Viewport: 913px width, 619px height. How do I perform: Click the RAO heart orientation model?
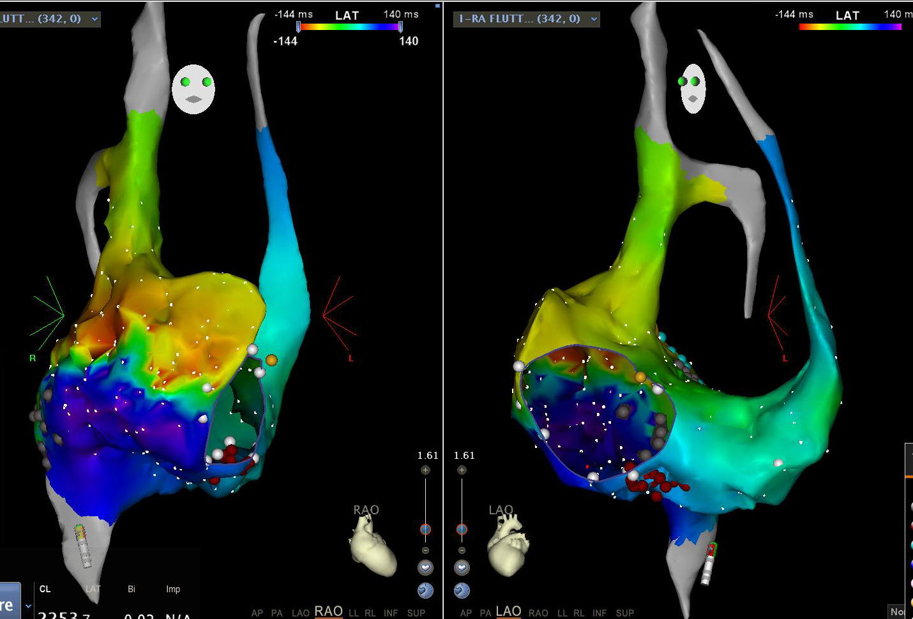pyautogui.click(x=372, y=546)
